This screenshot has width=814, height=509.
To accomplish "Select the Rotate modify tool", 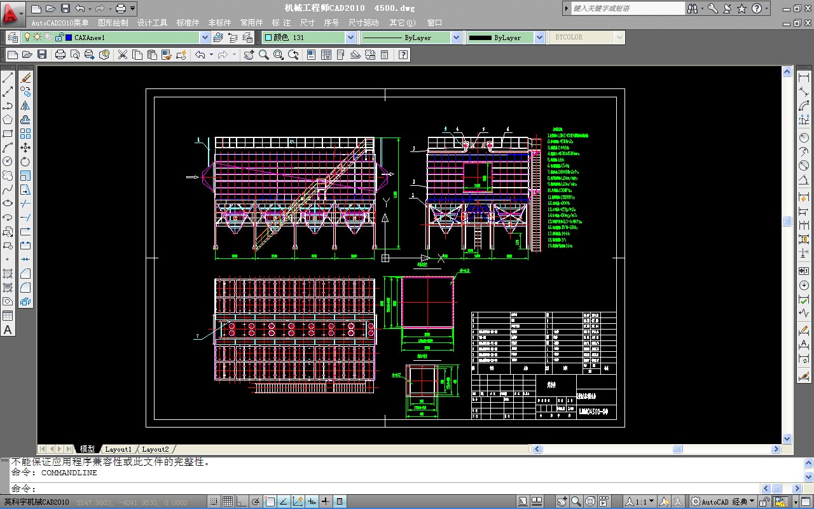I will [25, 162].
